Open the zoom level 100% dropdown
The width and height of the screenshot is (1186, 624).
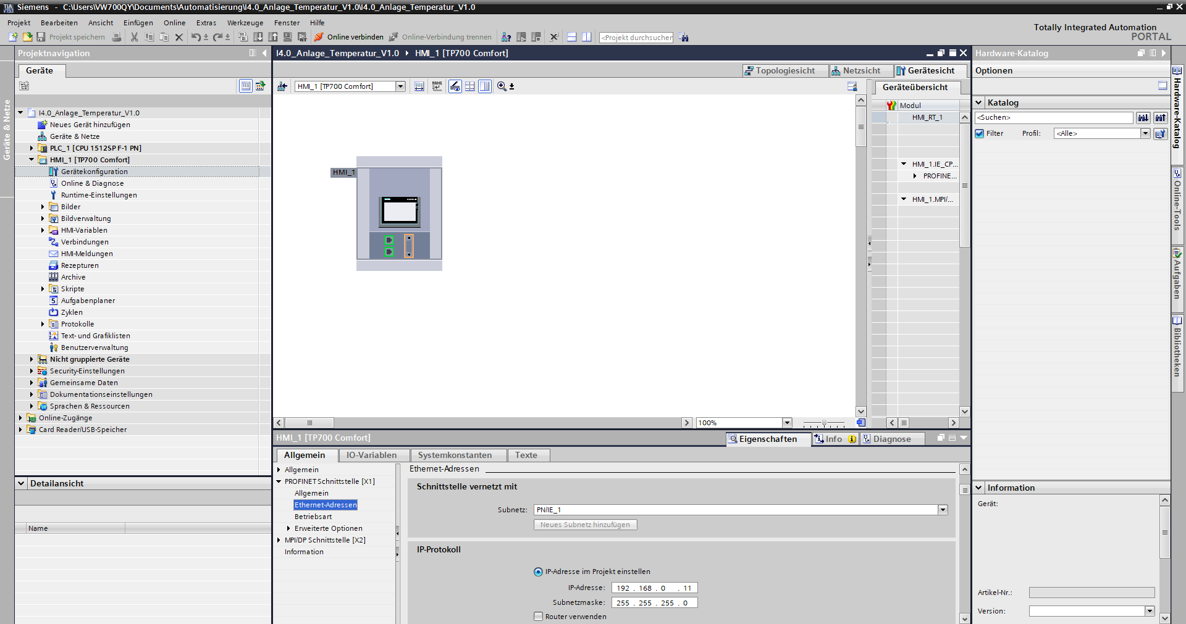[787, 423]
